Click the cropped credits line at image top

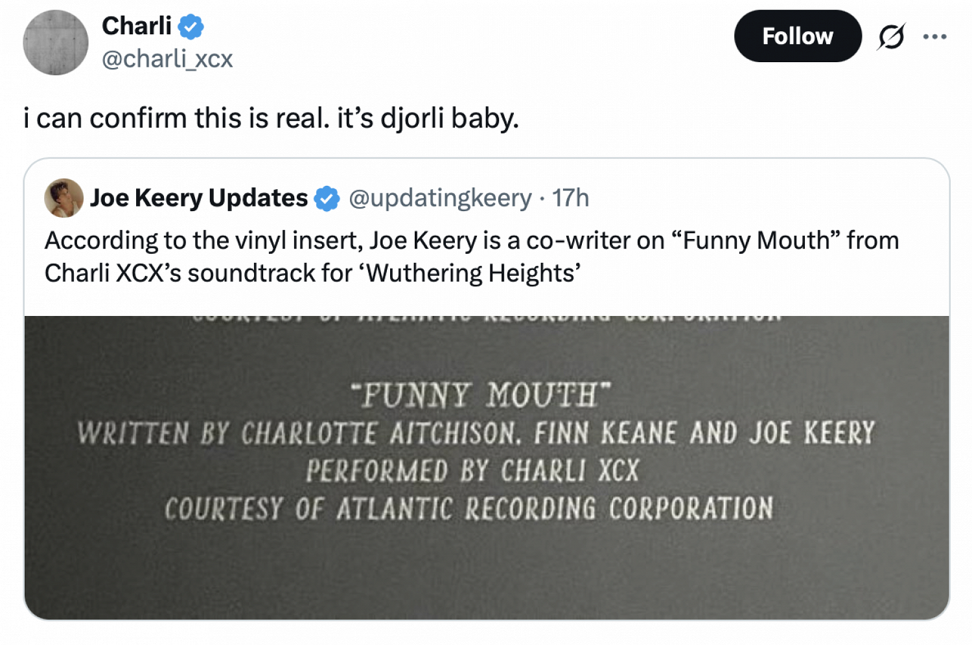pos(486,318)
